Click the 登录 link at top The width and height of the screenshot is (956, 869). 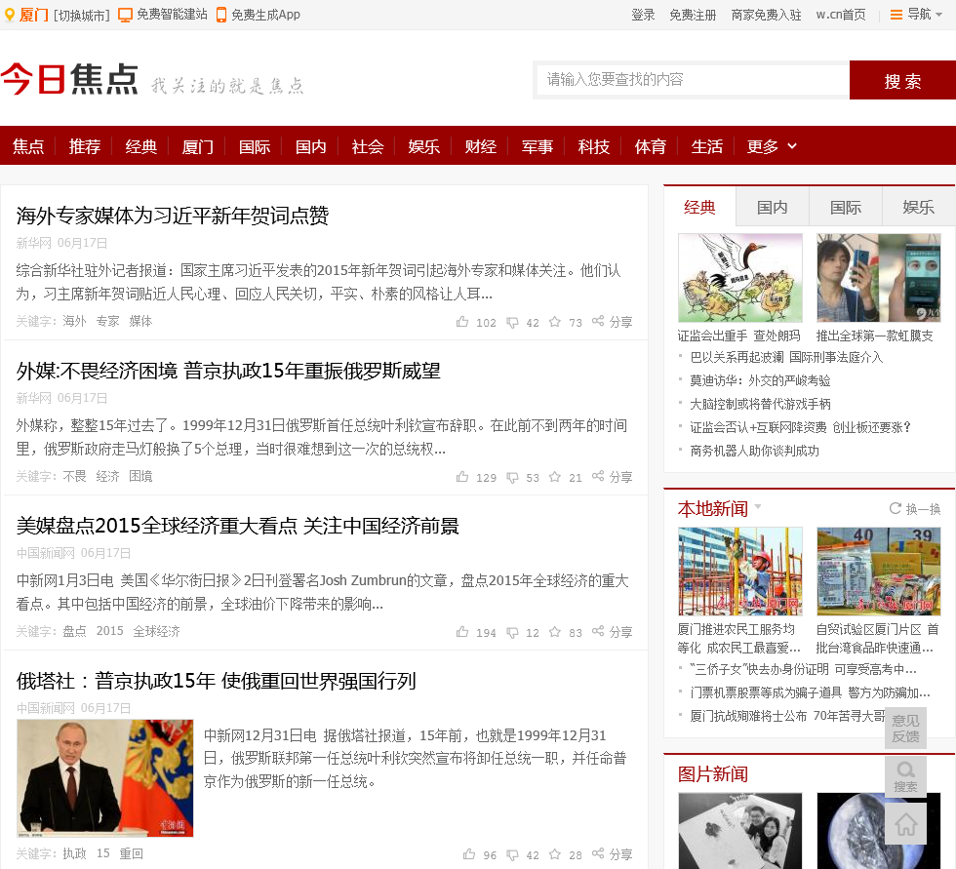(x=643, y=15)
